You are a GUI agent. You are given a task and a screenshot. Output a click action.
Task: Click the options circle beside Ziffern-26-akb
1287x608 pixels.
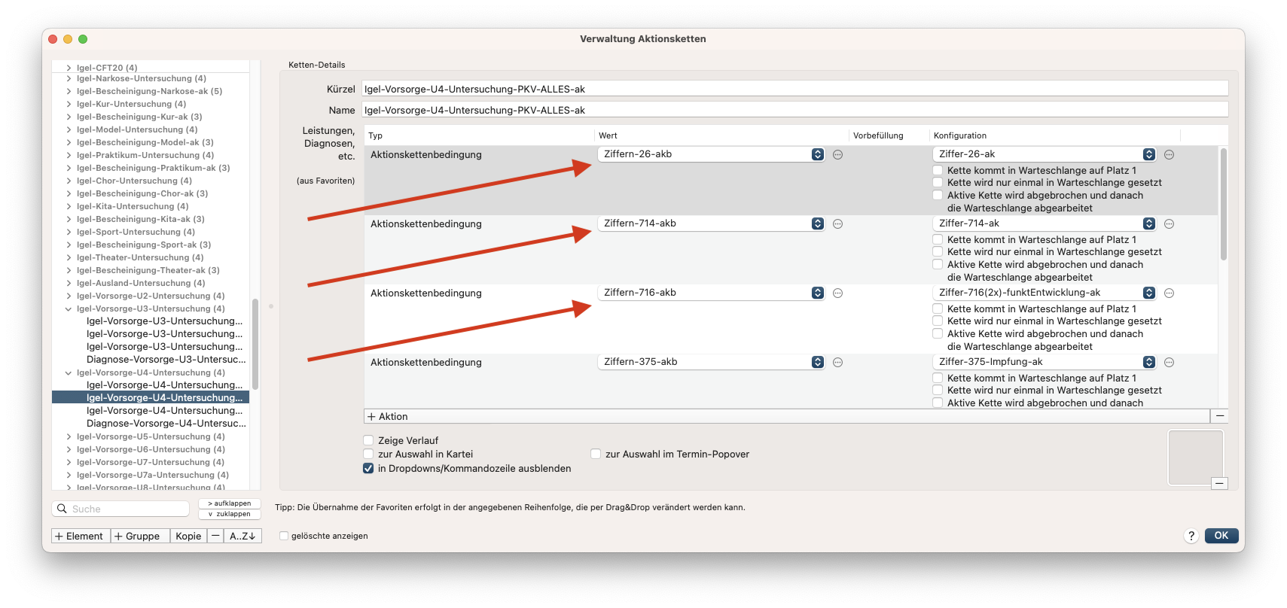pyautogui.click(x=837, y=154)
